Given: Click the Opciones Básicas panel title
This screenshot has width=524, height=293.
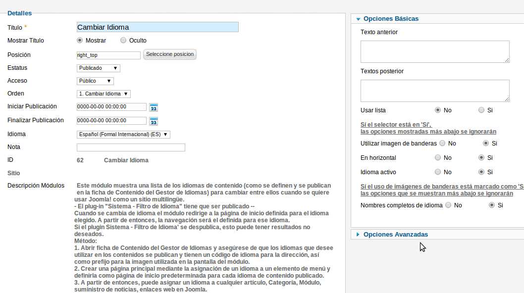Looking at the screenshot, I should coord(391,19).
